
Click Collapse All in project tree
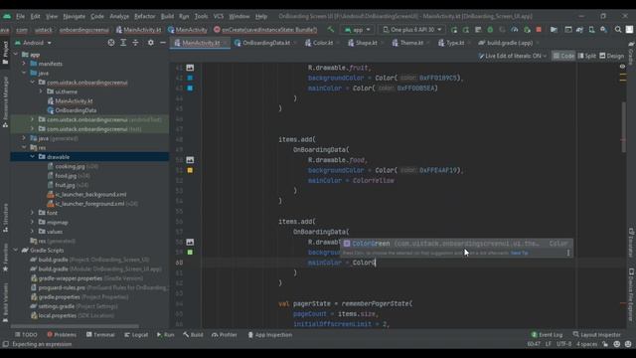coord(135,43)
